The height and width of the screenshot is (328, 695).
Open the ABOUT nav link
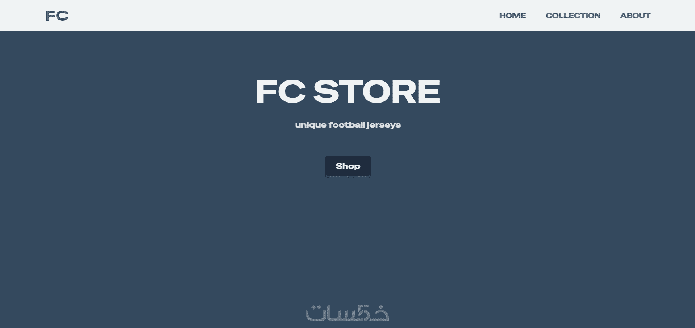(x=635, y=16)
